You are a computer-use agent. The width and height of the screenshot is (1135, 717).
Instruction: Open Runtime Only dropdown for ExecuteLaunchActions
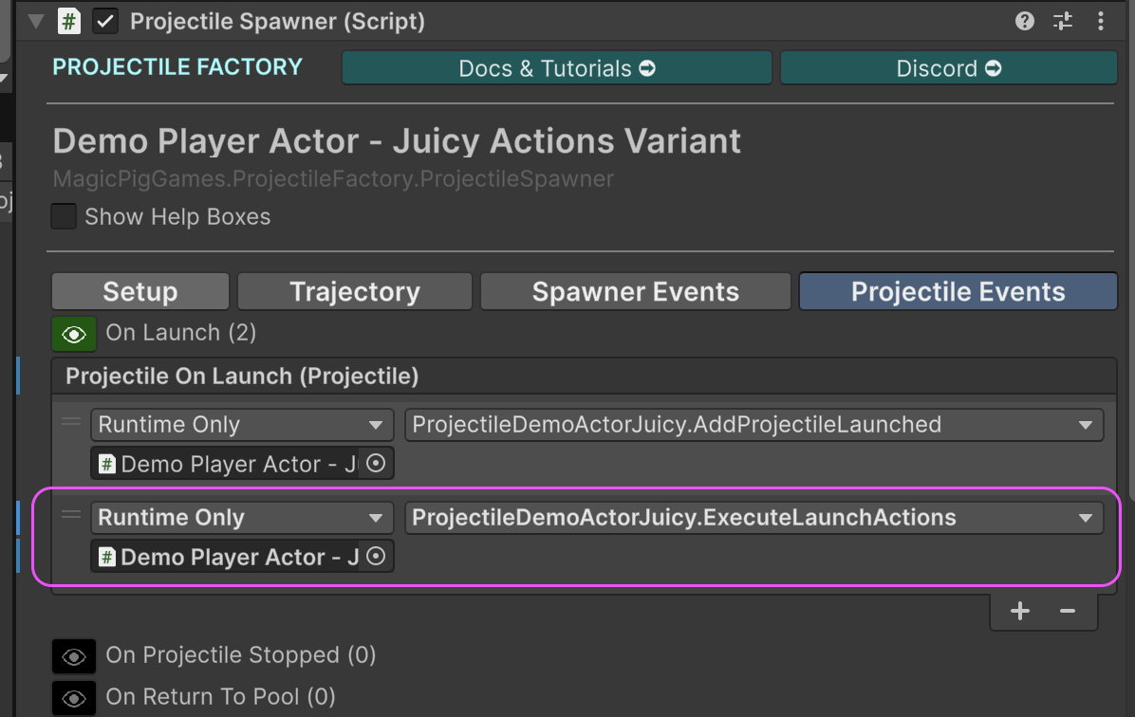tap(241, 518)
